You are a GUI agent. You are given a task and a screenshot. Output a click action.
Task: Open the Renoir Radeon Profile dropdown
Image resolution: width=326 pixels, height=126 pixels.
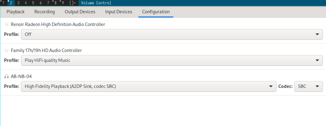pyautogui.click(x=172, y=34)
